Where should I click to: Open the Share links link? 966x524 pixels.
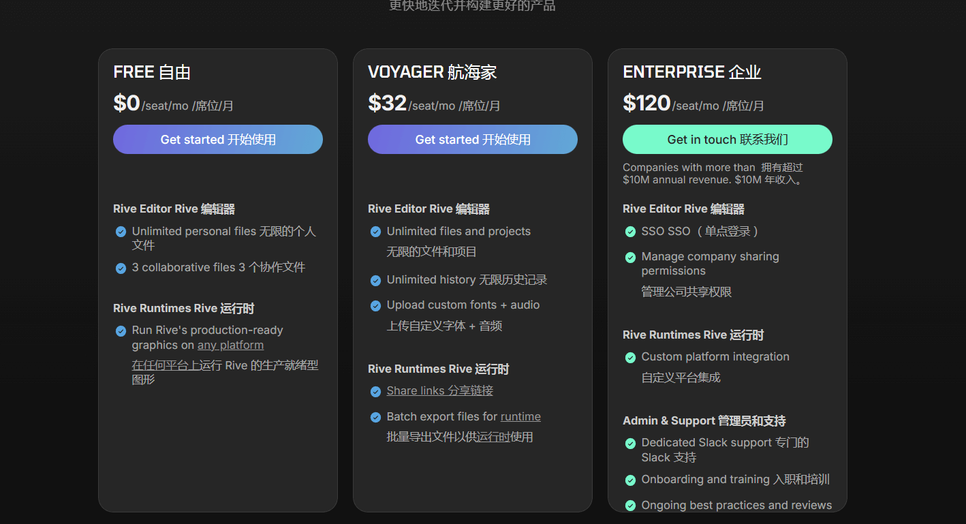coord(440,390)
